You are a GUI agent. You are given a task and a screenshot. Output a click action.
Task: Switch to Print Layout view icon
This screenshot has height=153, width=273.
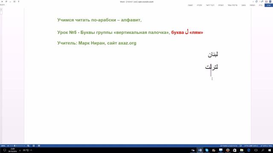pos(34,146)
